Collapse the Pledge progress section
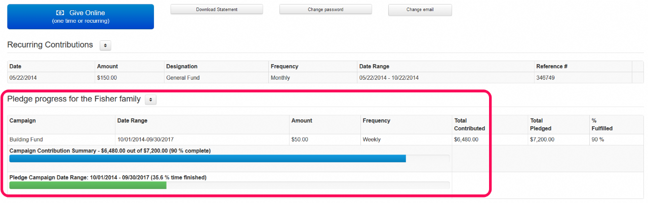Viewport: 648px width, 203px height. pyautogui.click(x=150, y=100)
